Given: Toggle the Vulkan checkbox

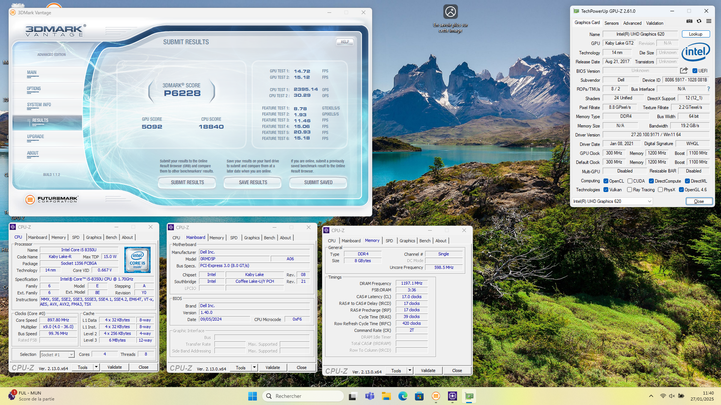Looking at the screenshot, I should click(x=606, y=190).
